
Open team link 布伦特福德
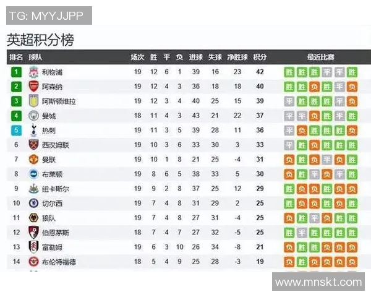[59, 262]
